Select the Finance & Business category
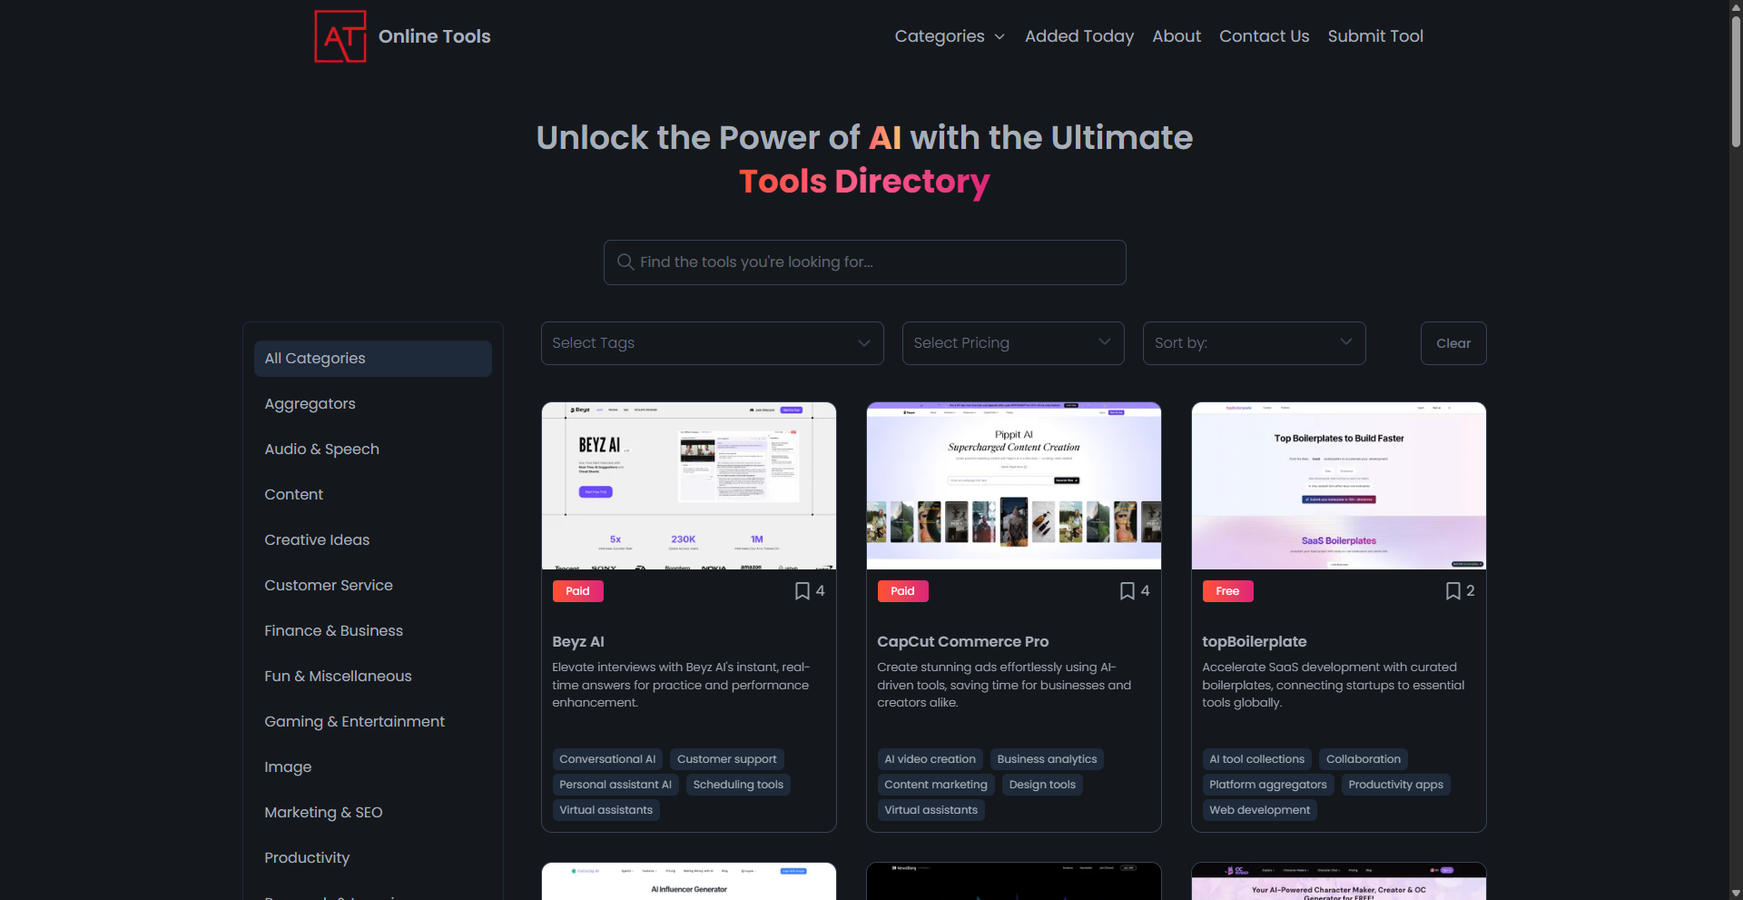Viewport: 1743px width, 900px height. point(373,631)
